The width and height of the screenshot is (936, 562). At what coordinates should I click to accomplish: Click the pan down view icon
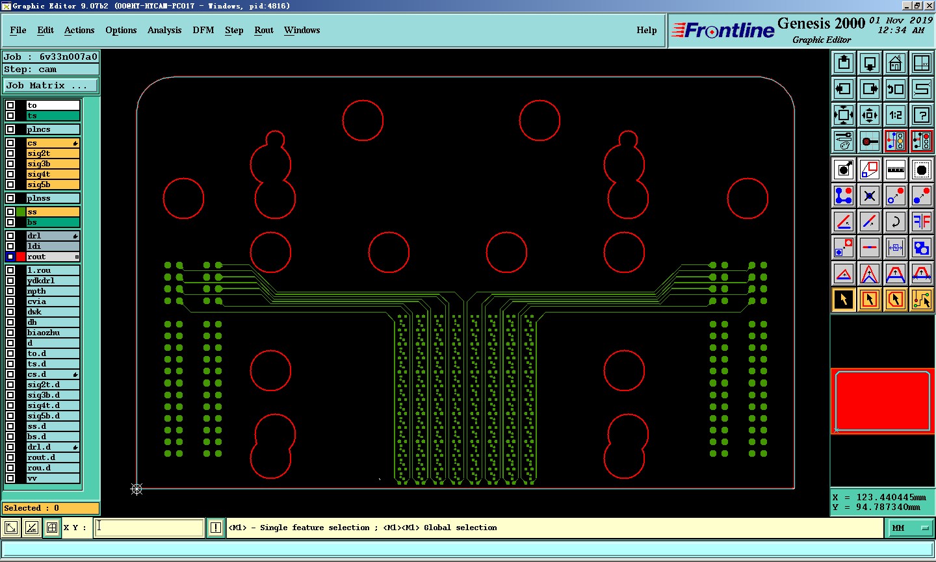tap(870, 63)
